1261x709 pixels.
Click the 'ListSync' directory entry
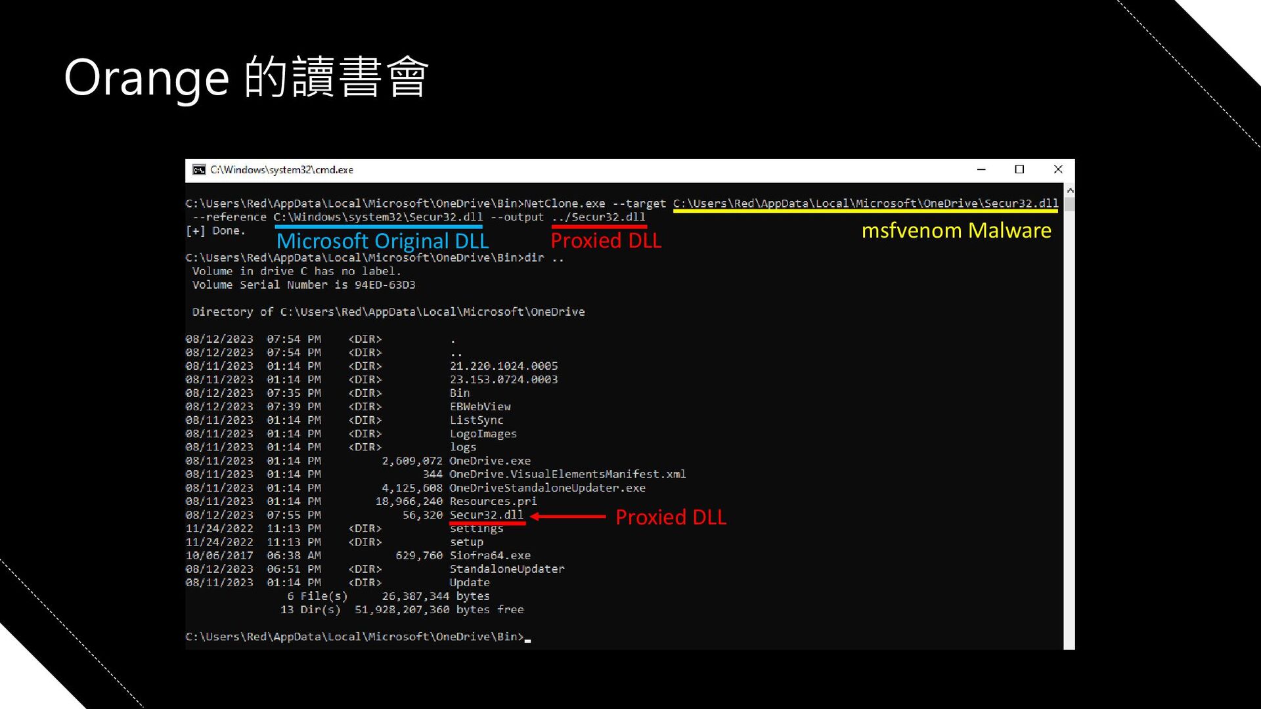pyautogui.click(x=477, y=420)
